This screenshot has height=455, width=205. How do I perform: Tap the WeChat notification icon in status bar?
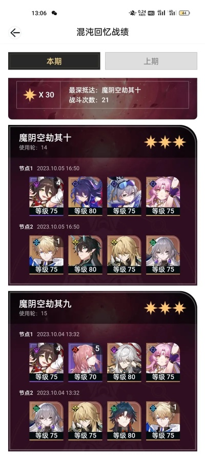pos(54,13)
